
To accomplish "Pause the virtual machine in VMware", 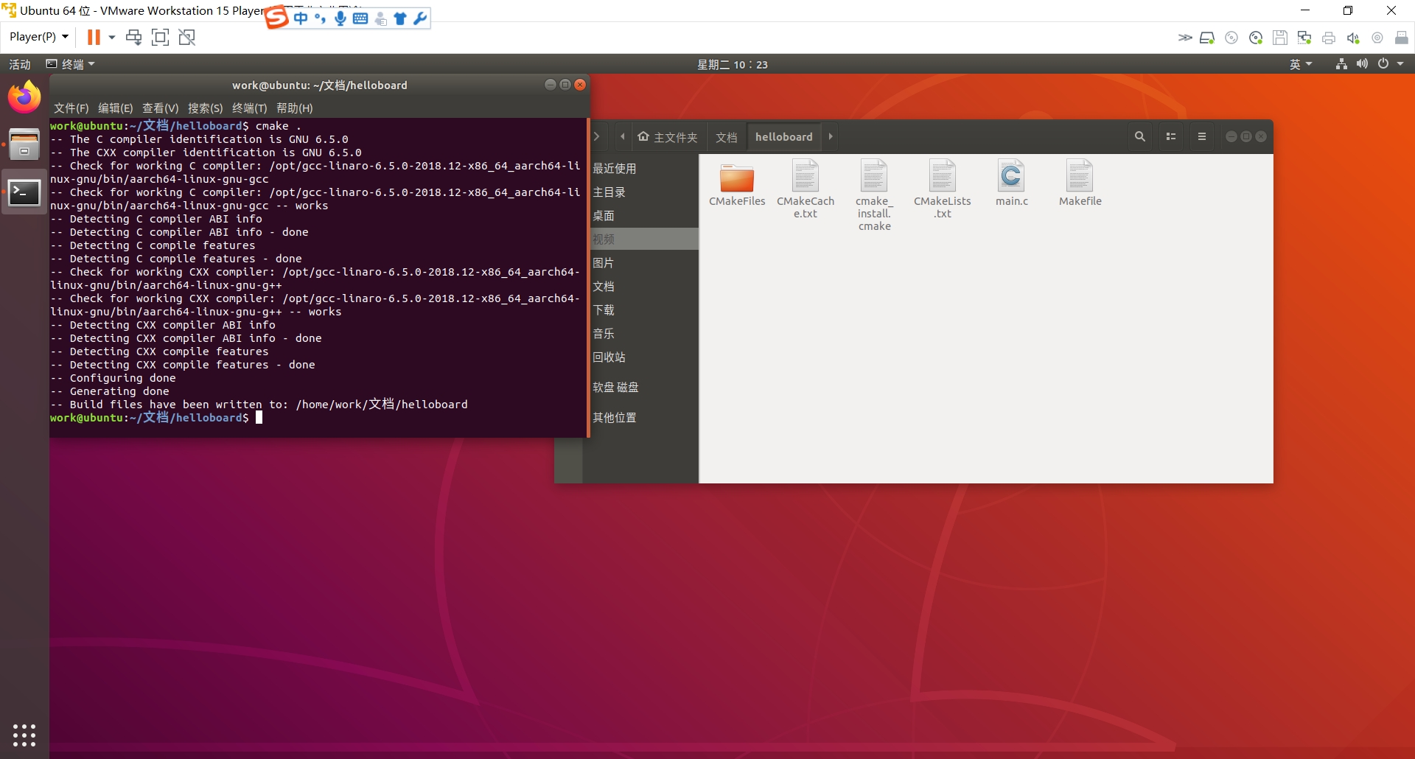I will pyautogui.click(x=94, y=37).
